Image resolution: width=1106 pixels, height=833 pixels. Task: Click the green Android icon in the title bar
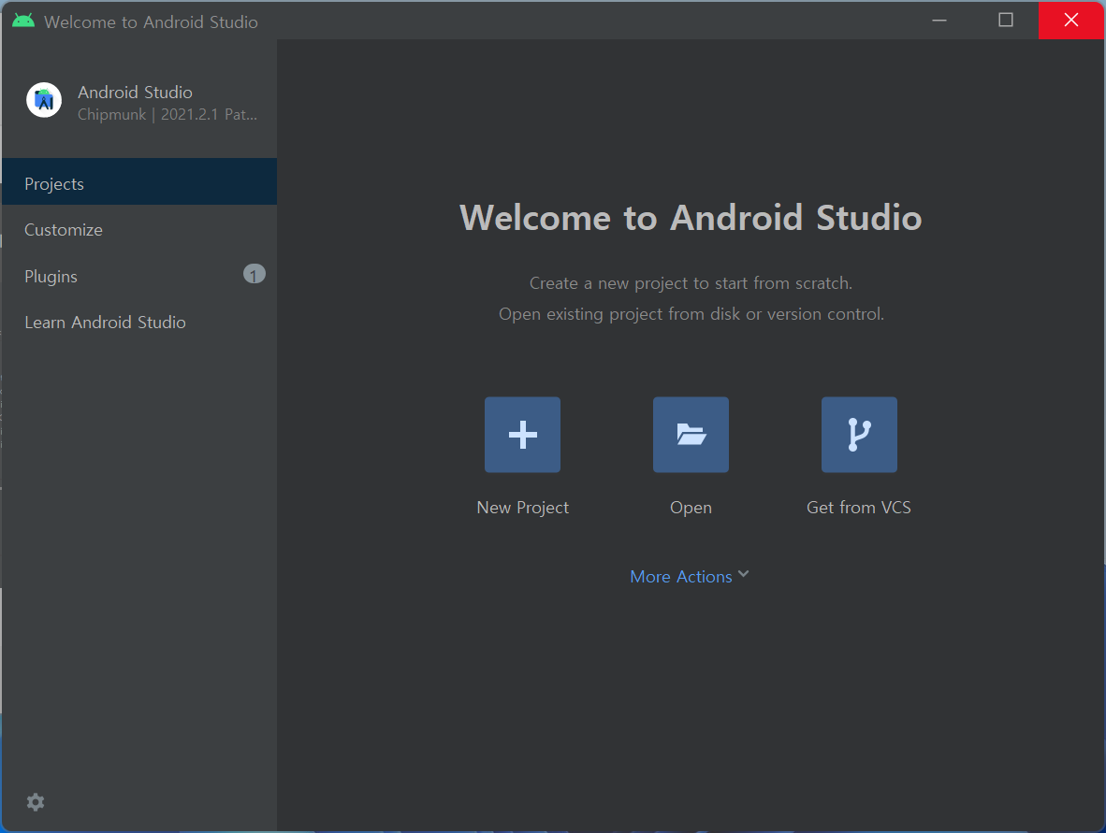[x=23, y=22]
